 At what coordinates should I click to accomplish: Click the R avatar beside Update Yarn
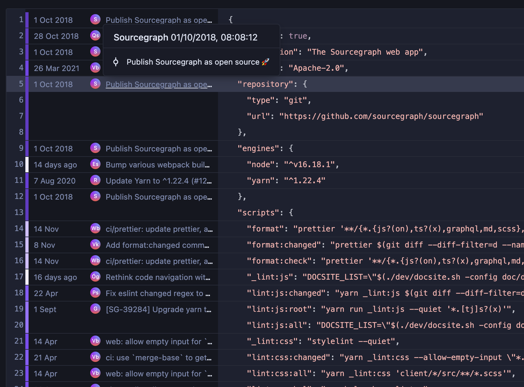[95, 180]
